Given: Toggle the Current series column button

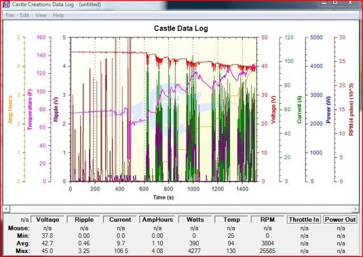Looking at the screenshot, I should pyautogui.click(x=120, y=219).
